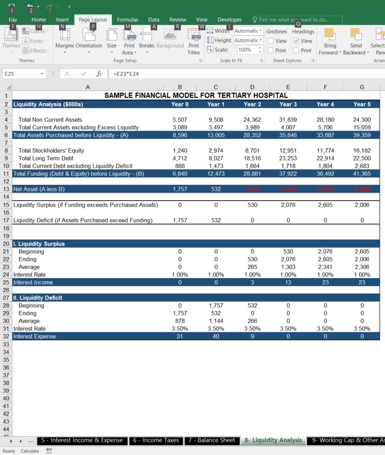
Task: Select column A header
Action: (88, 87)
